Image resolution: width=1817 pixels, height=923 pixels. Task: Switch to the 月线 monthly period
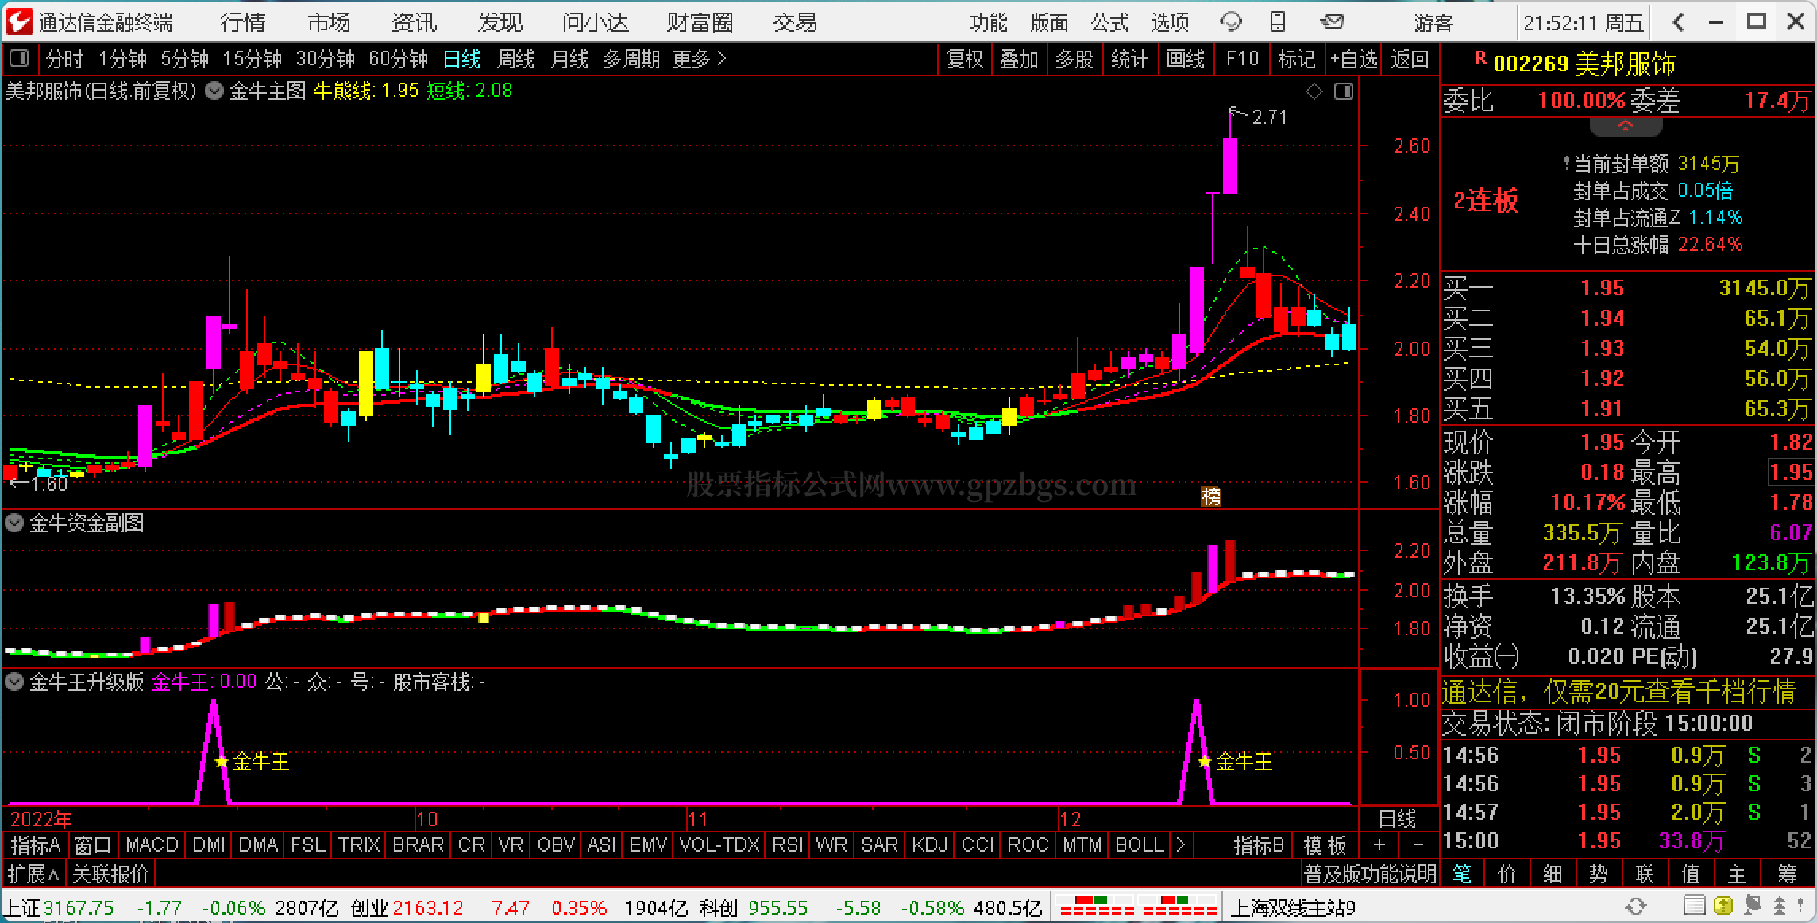(569, 59)
